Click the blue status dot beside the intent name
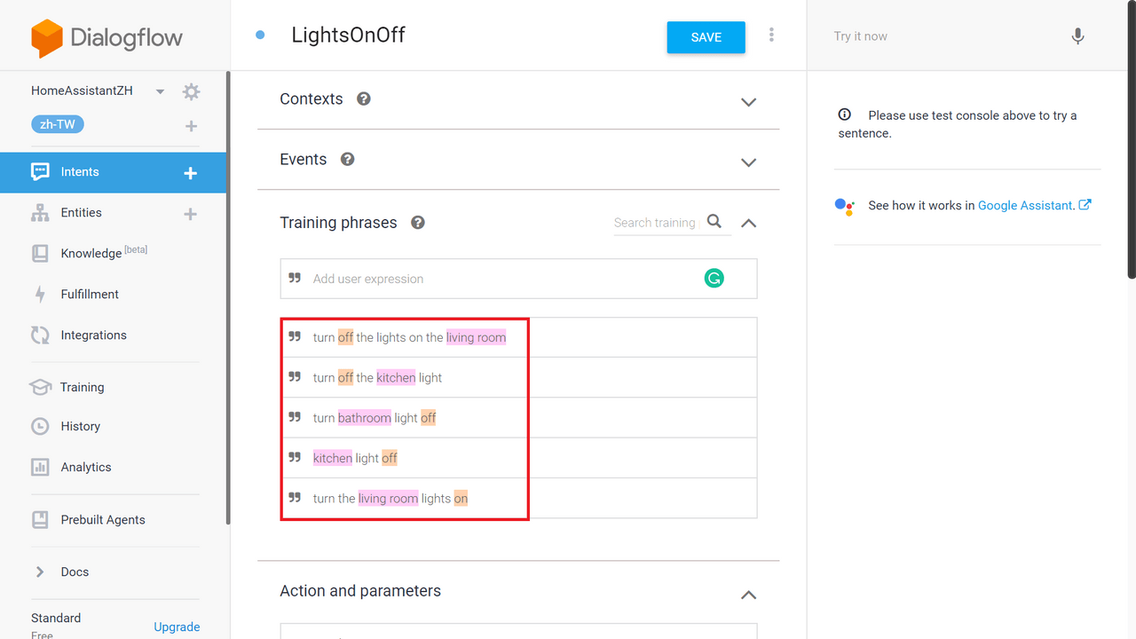This screenshot has width=1136, height=639. coord(260,35)
